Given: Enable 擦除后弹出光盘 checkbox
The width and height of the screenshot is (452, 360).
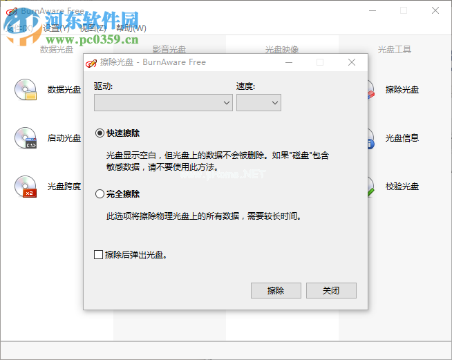Looking at the screenshot, I should pyautogui.click(x=99, y=255).
